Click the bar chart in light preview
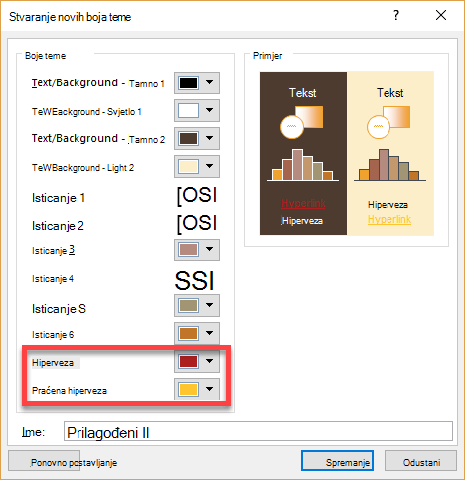The height and width of the screenshot is (480, 465). 389,165
